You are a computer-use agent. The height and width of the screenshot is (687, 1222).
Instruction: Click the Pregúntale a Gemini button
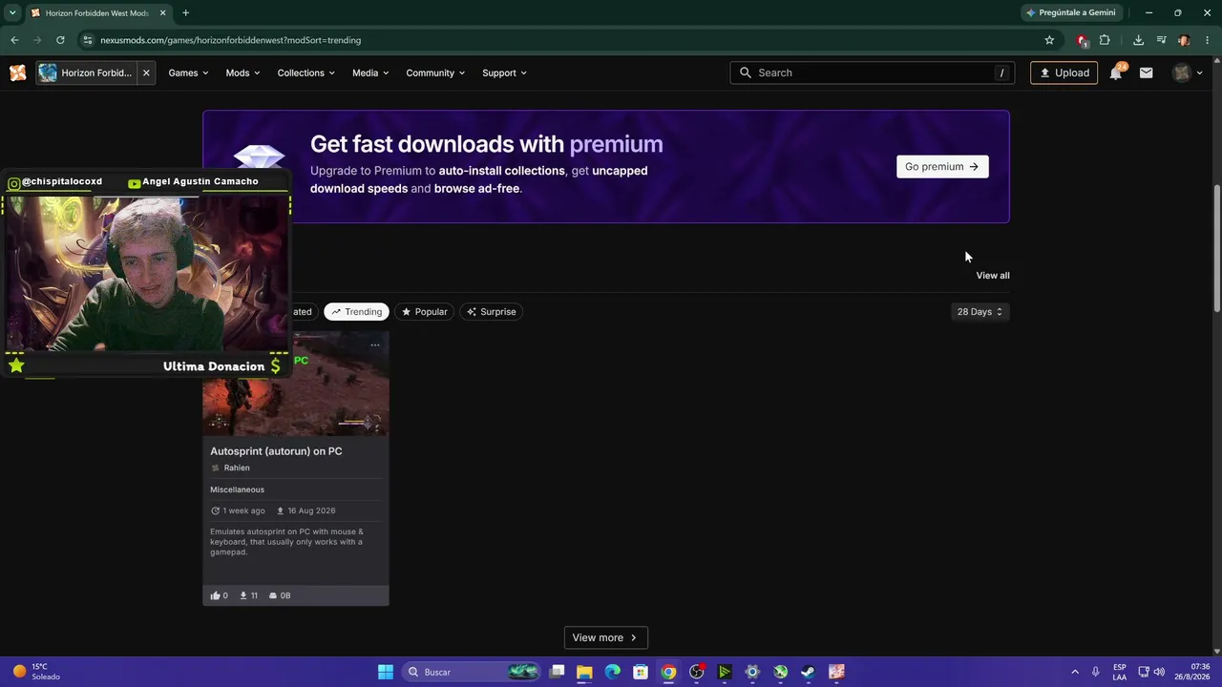(x=1070, y=12)
